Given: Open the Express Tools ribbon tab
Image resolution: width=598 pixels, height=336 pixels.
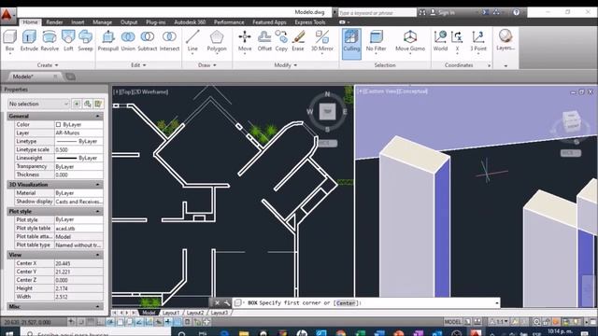Looking at the screenshot, I should point(310,22).
